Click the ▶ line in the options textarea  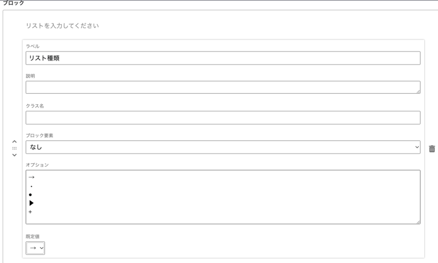coord(32,203)
